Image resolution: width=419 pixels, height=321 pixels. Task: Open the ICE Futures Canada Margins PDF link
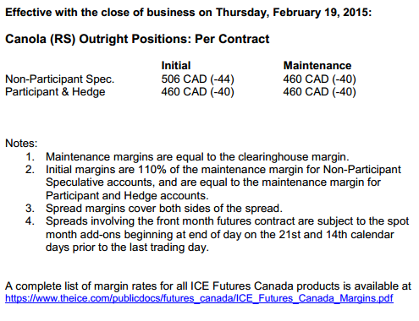(199, 298)
